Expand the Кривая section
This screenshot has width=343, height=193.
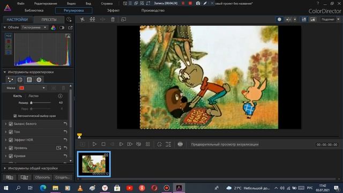pos(6,156)
